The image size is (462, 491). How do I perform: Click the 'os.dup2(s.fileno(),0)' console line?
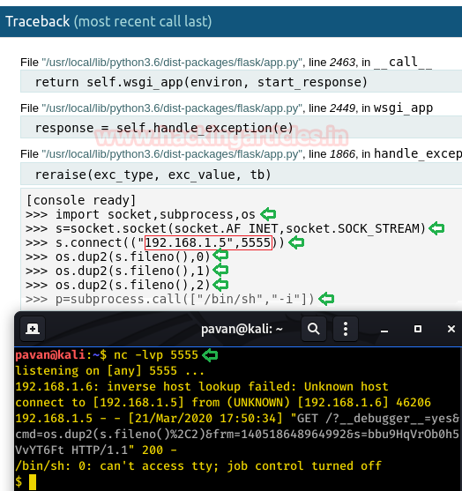118,257
